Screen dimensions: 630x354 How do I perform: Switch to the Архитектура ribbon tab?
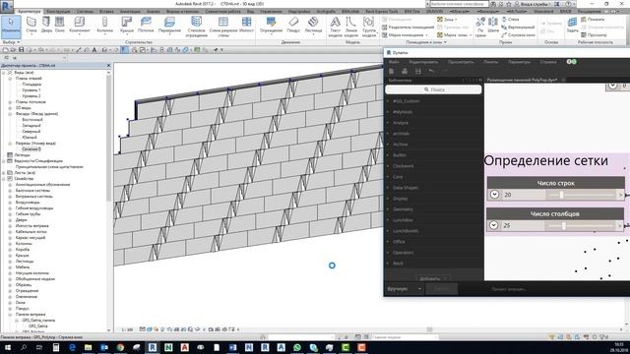pos(29,11)
